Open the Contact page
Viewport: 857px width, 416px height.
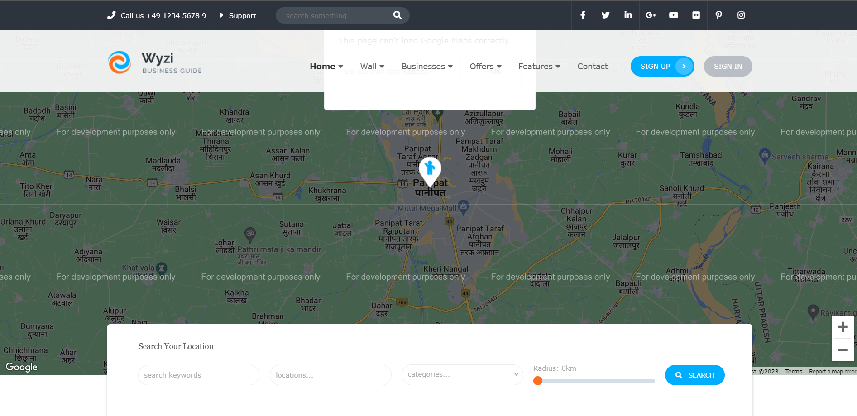(592, 67)
